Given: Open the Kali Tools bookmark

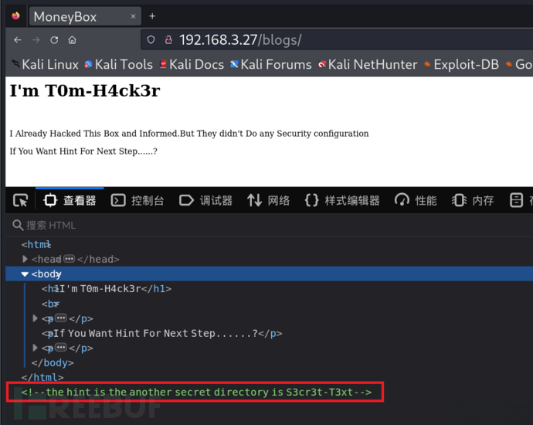Looking at the screenshot, I should (119, 64).
